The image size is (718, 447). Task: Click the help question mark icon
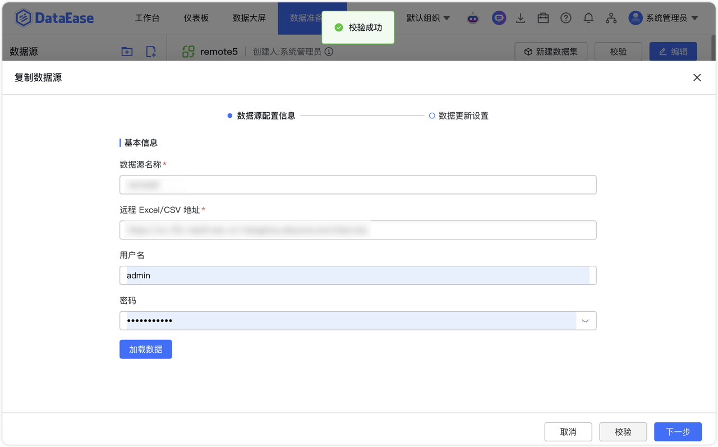pos(565,18)
